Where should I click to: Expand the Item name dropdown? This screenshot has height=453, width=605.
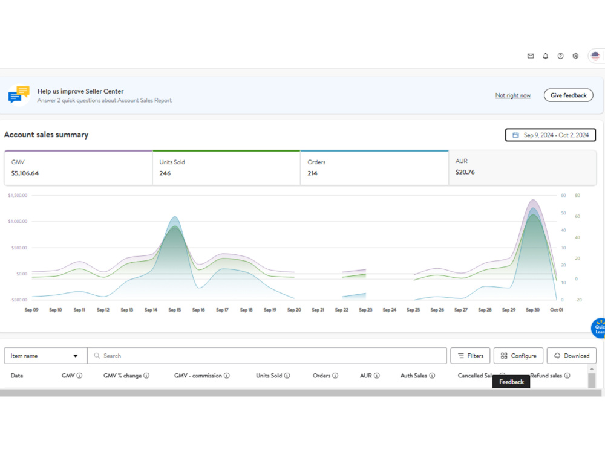[45, 356]
